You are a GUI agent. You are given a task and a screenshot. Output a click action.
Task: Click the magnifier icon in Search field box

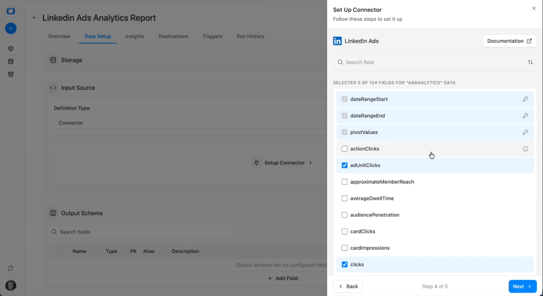click(x=340, y=62)
